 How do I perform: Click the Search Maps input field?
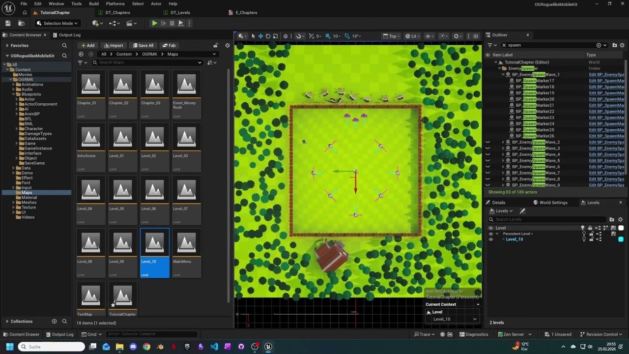pos(147,62)
